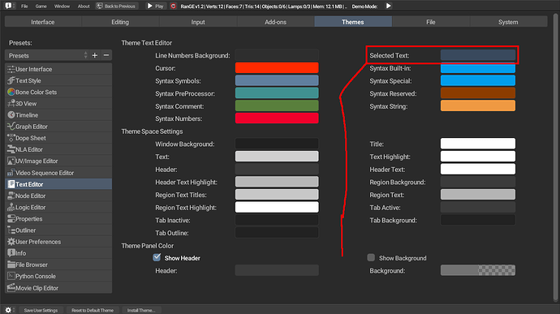Viewport: 560px width, 314px height.
Task: Click the User Preferences gear icon
Action: [11, 242]
